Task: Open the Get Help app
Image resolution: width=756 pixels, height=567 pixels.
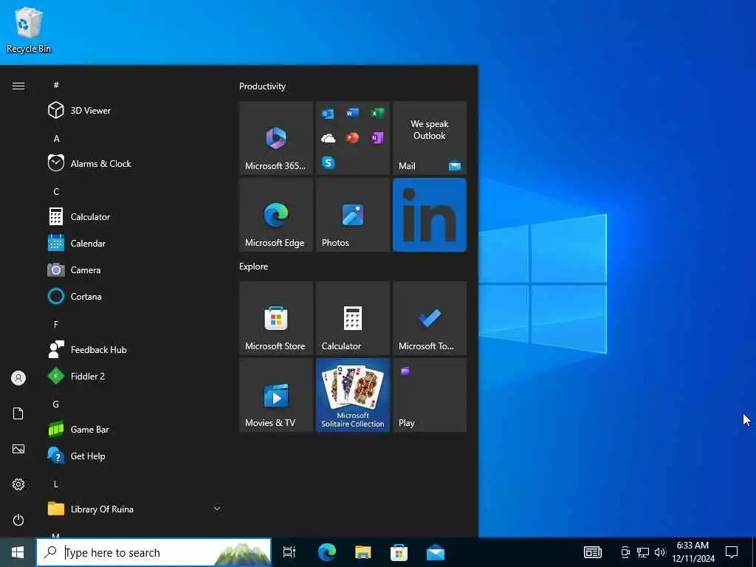Action: click(x=133, y=456)
